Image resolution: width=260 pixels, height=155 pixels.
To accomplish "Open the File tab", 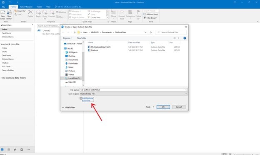I will (x=3, y=7).
